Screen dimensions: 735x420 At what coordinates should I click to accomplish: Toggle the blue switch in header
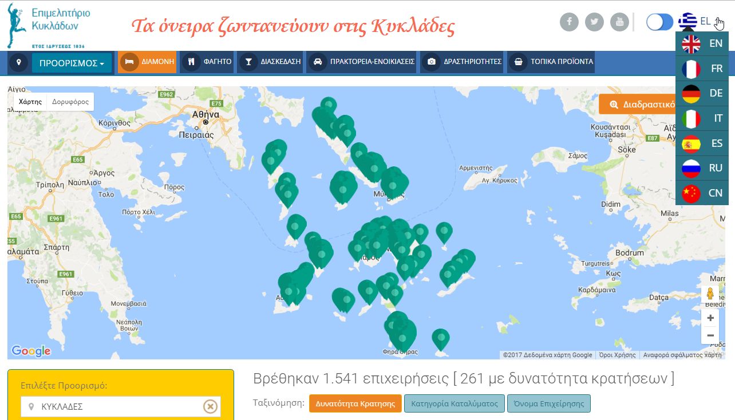coord(659,22)
